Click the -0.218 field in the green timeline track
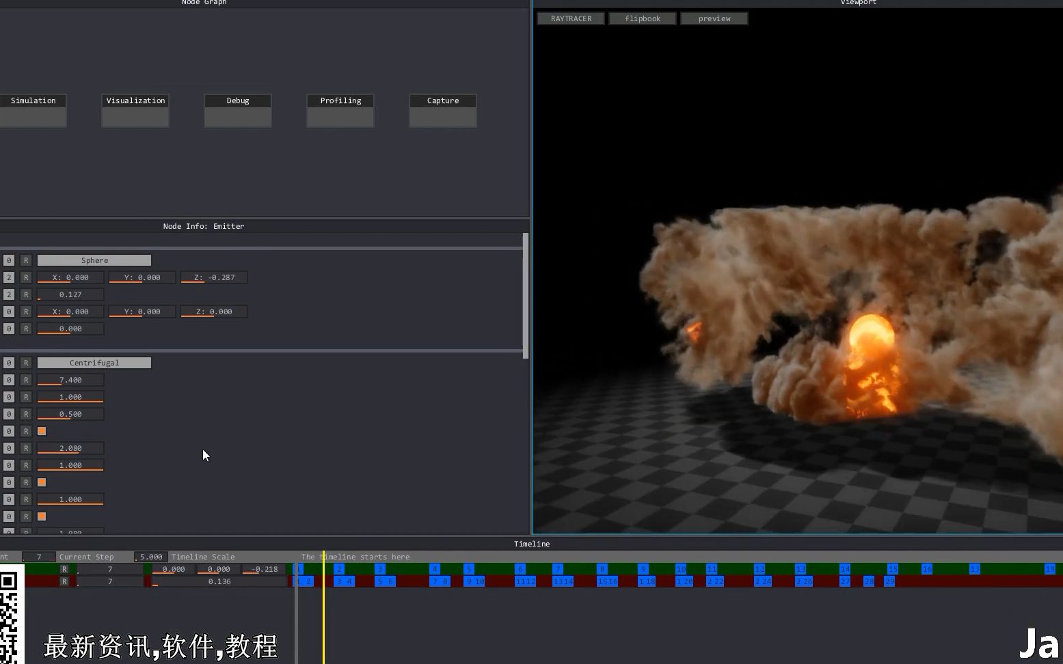The width and height of the screenshot is (1063, 664). 265,569
